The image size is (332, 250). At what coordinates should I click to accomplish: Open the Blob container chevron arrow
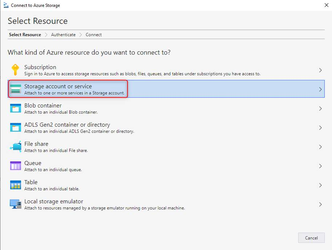(x=320, y=109)
